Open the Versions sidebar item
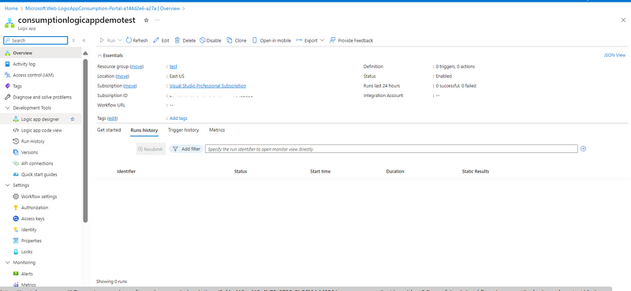 point(29,152)
